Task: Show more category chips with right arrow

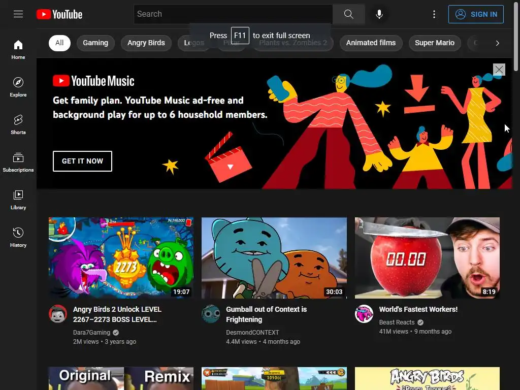Action: click(497, 43)
